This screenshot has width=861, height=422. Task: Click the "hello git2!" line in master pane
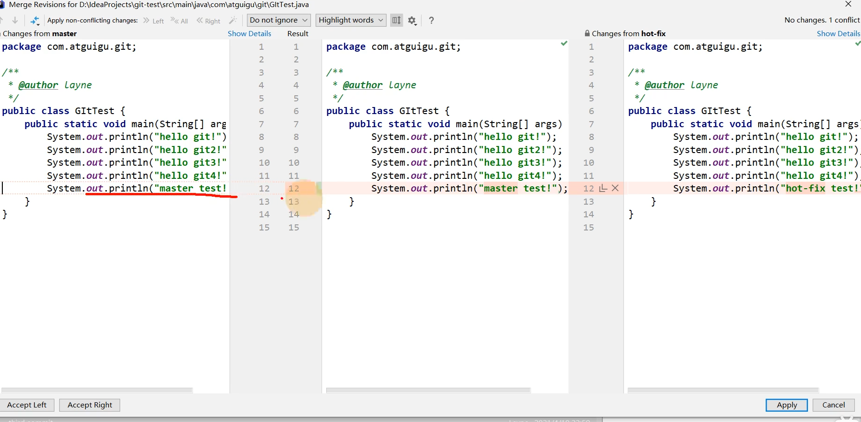(137, 150)
